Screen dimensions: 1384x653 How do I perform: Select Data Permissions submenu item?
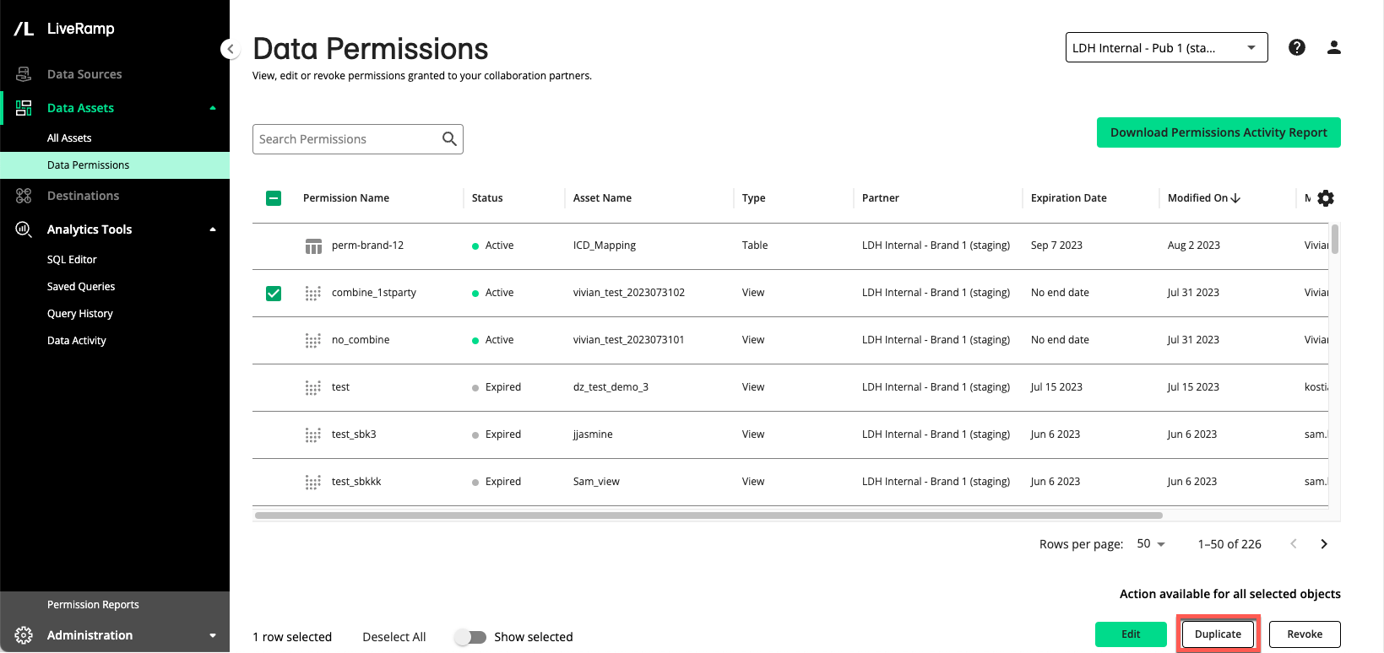(x=115, y=165)
